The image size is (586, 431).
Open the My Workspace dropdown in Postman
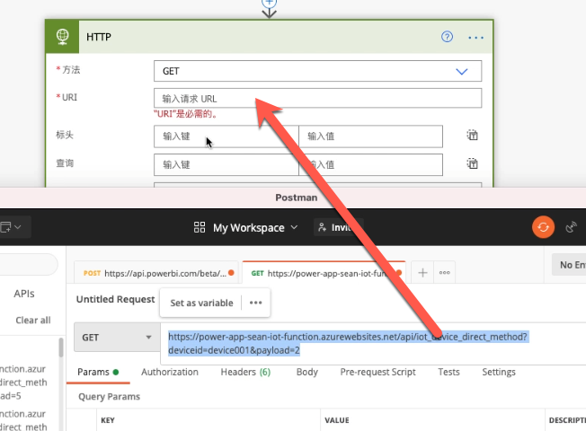point(255,227)
